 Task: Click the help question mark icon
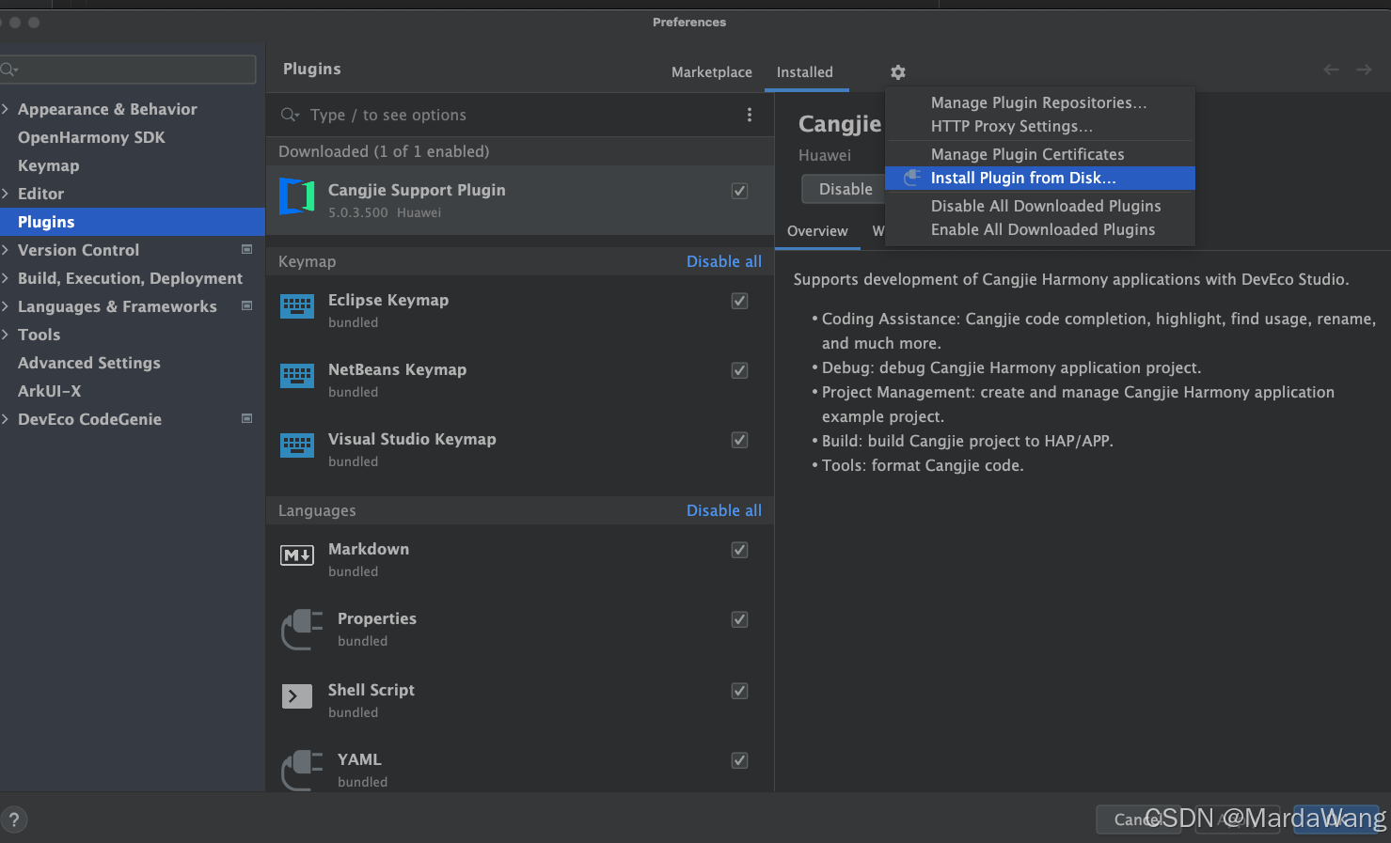[x=14, y=820]
